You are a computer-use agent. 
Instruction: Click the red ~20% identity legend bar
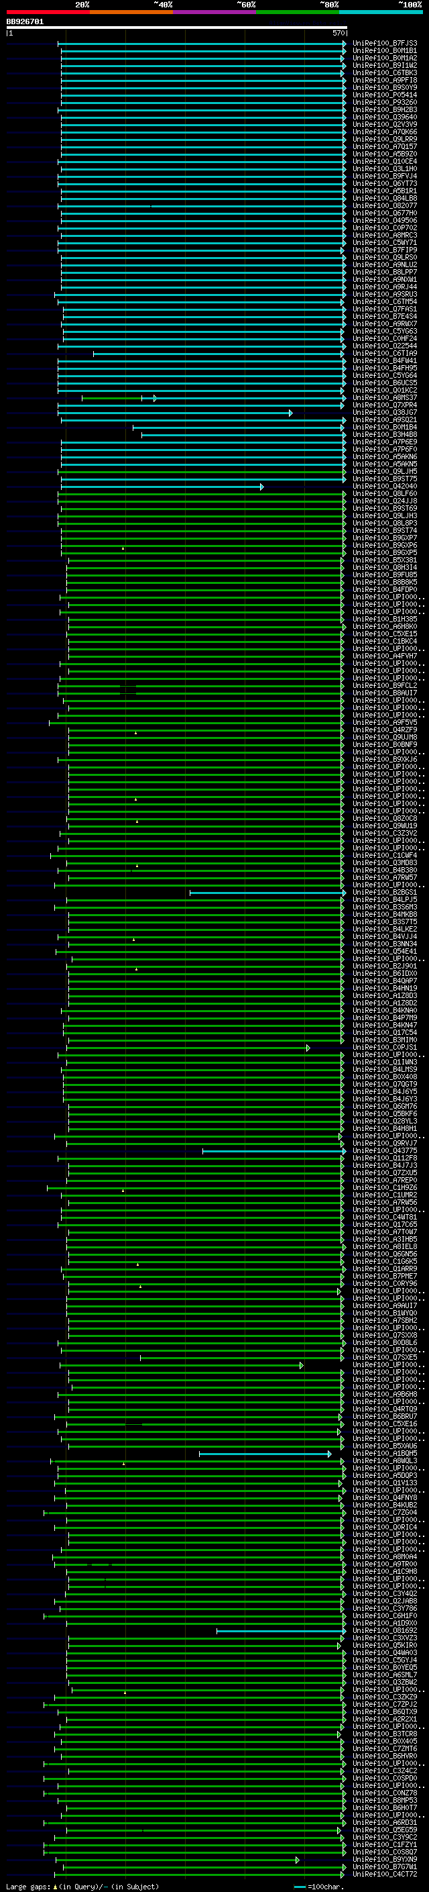click(x=48, y=12)
